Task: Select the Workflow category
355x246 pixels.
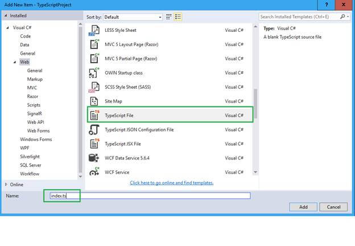Action: [x=30, y=174]
